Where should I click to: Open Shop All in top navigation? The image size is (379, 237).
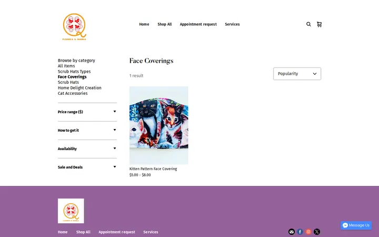pos(165,24)
